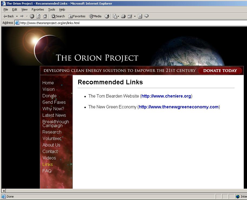Viewport: 247px width, 200px height.
Task: Click the Internet Explorer title bar icon
Action: (4, 3)
